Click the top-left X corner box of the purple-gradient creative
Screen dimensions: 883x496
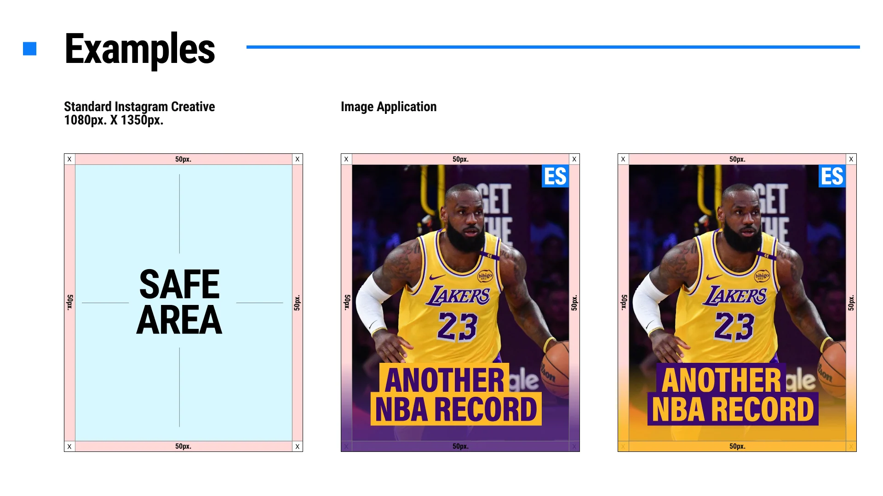click(346, 159)
